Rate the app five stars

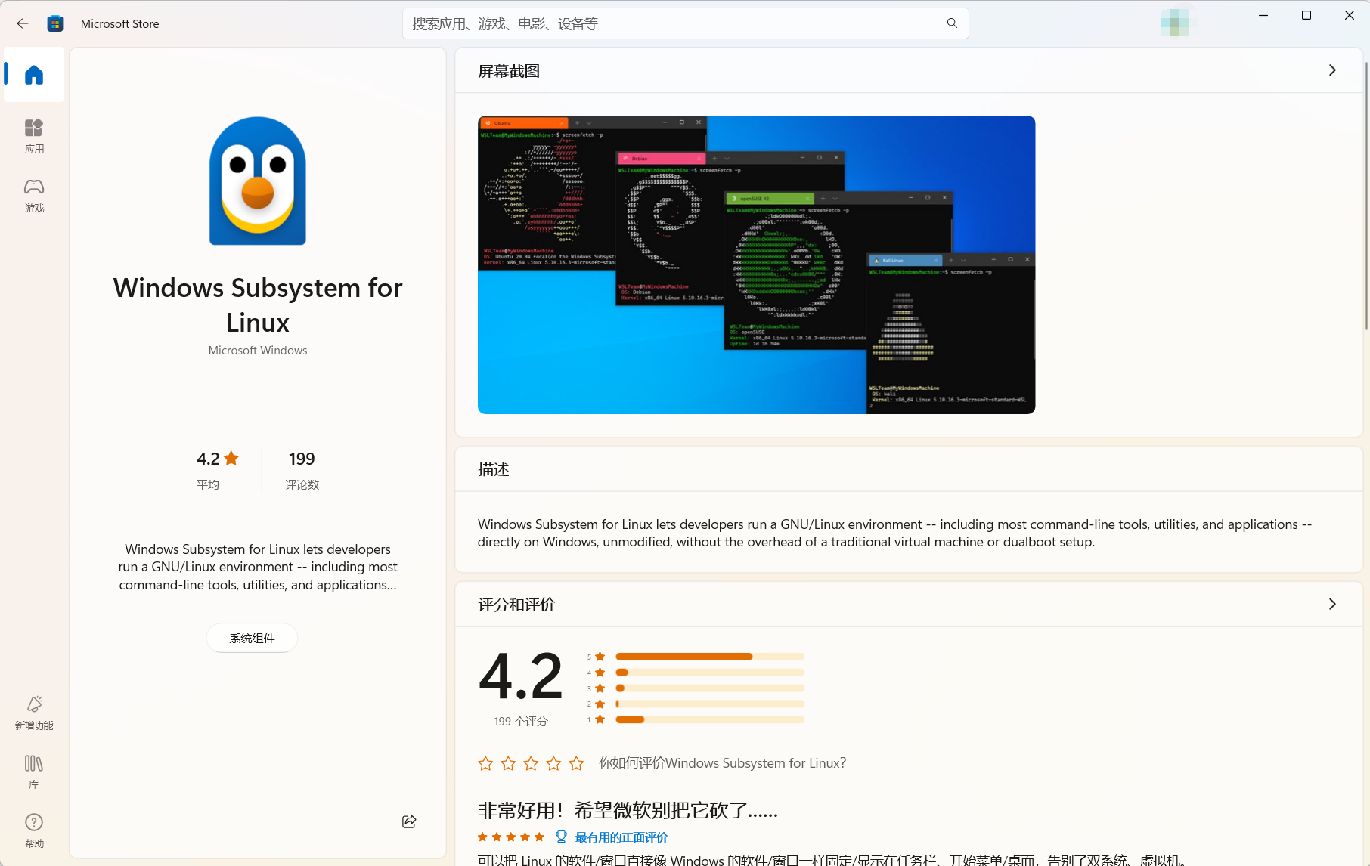point(576,763)
